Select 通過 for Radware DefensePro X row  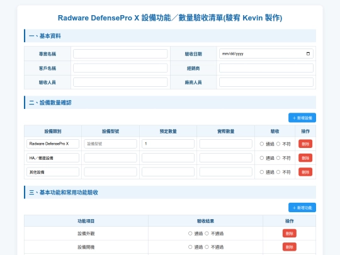click(262, 144)
